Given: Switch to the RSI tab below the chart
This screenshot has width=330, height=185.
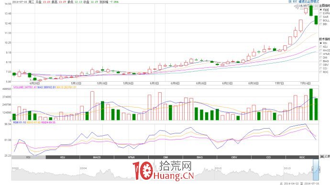Looking at the screenshot, I should (x=28, y=157).
